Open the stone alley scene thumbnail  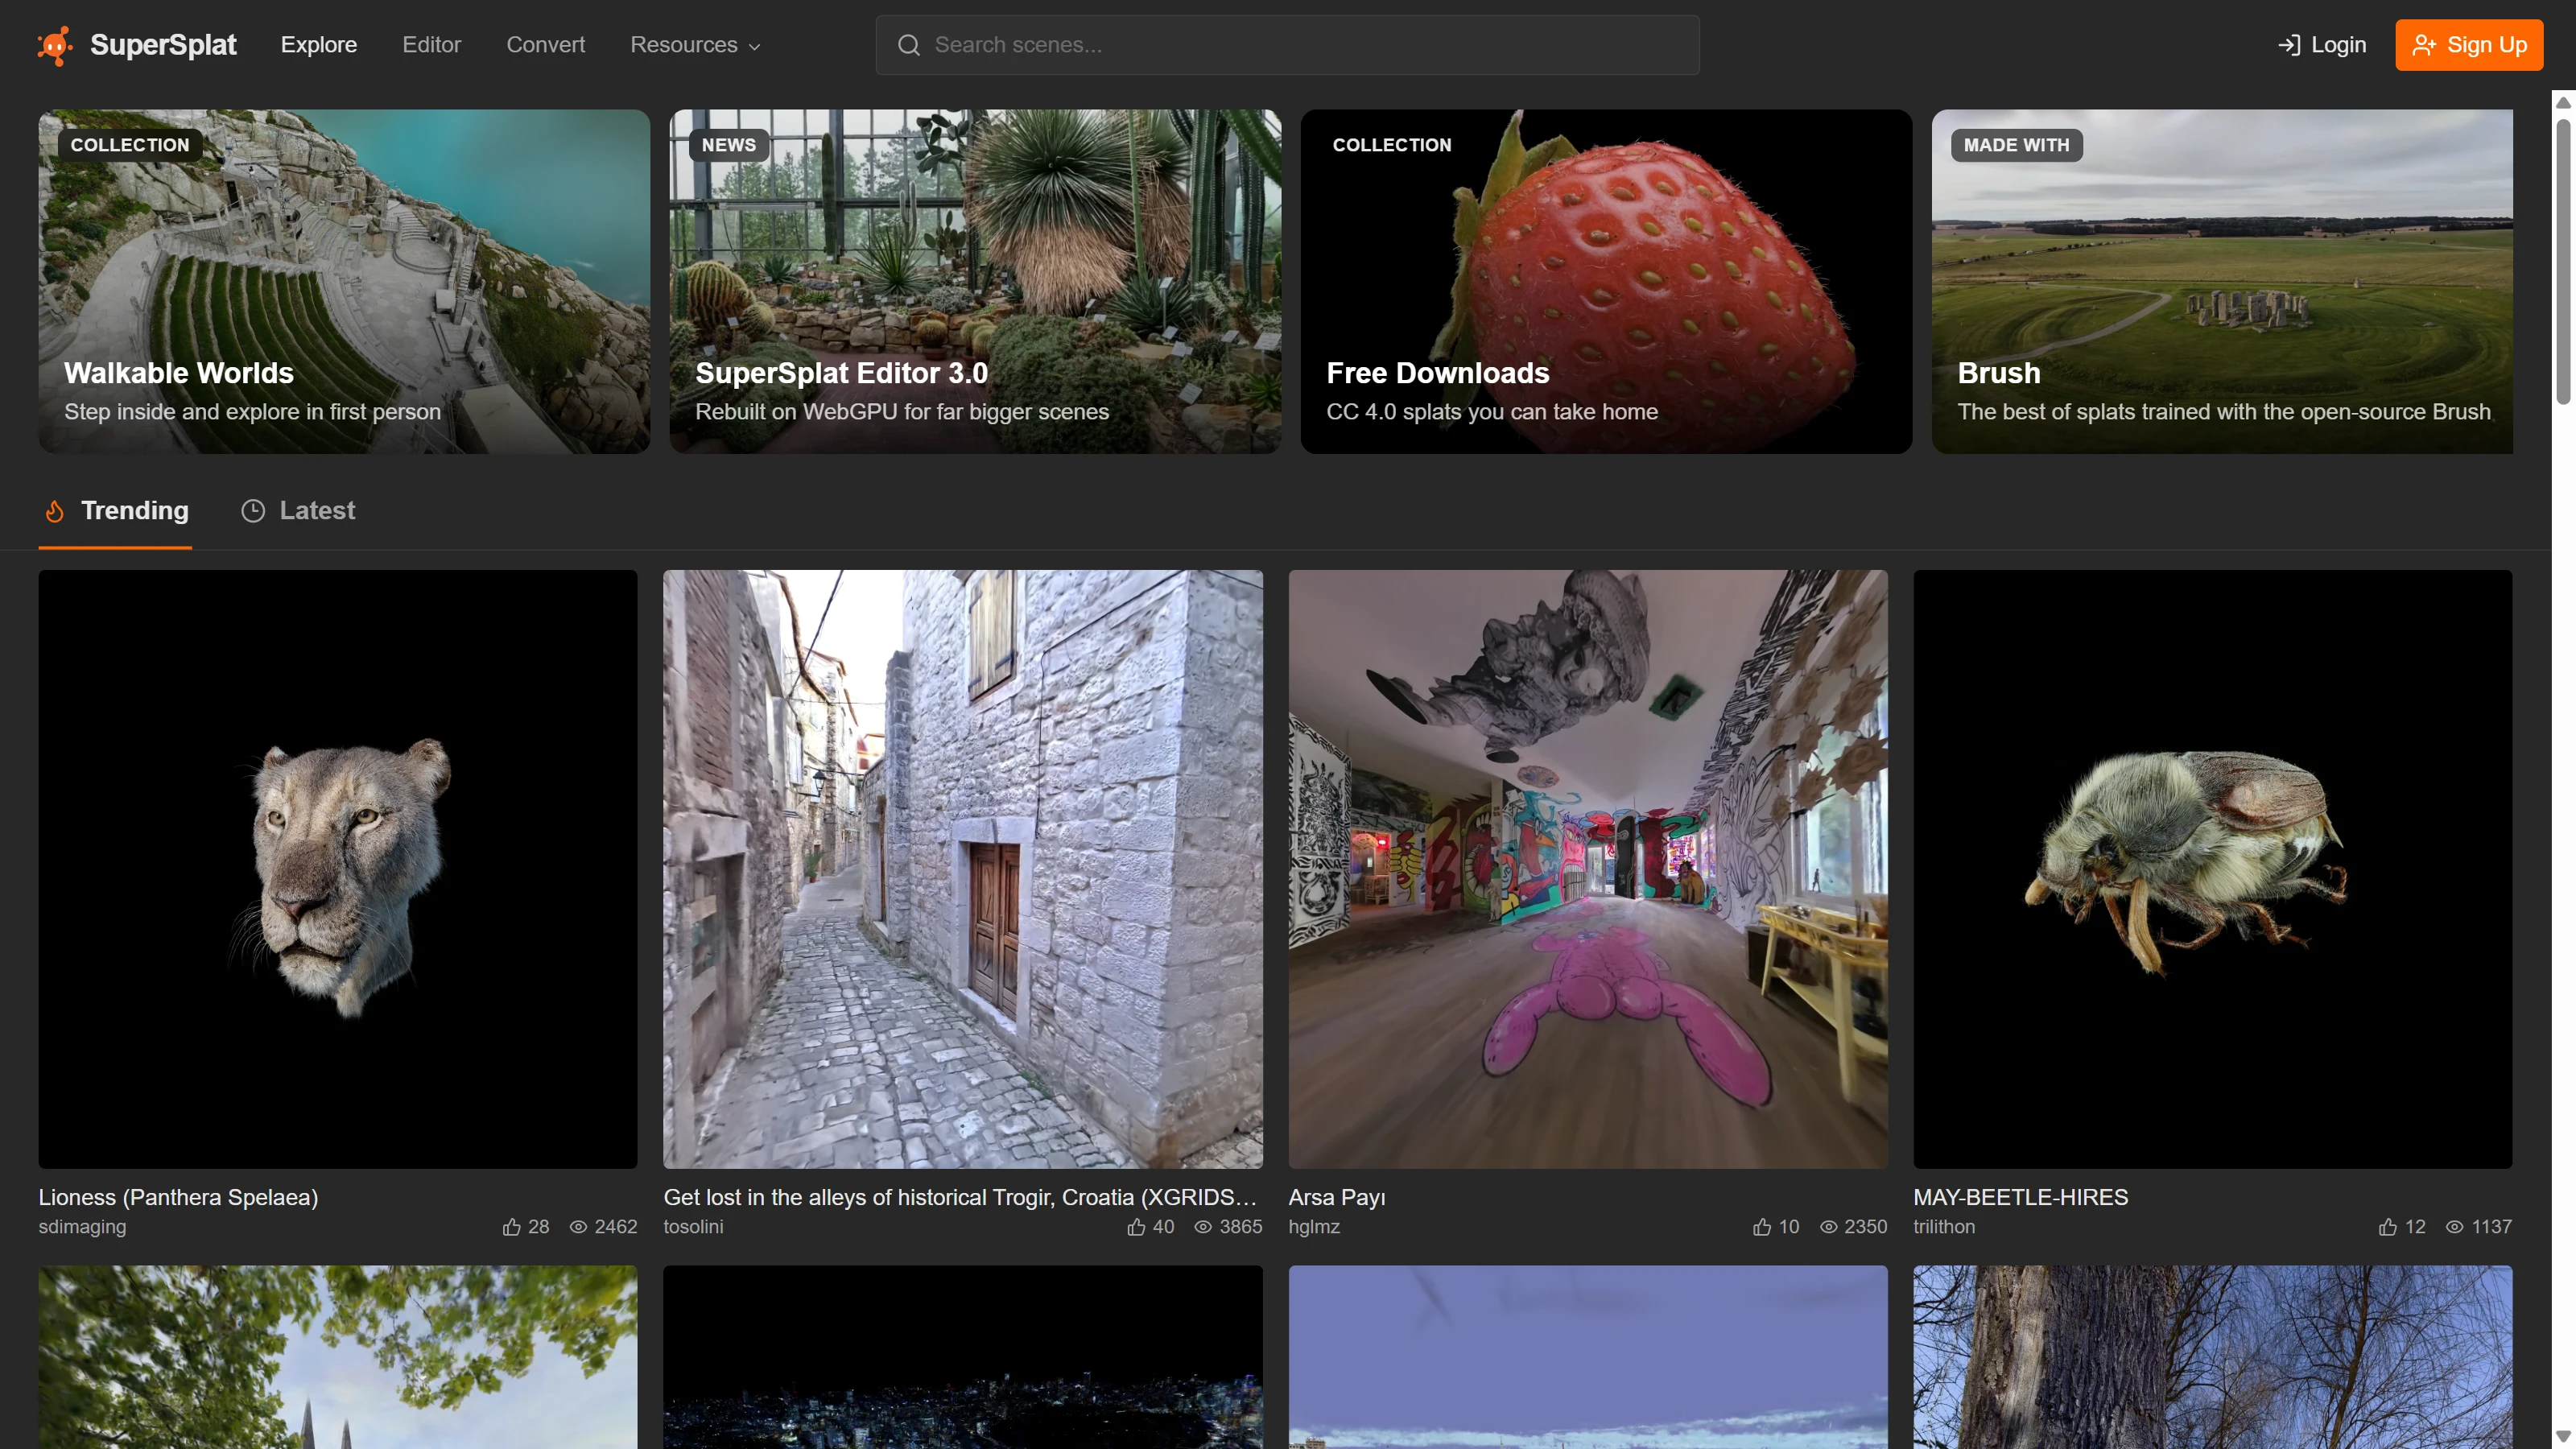pyautogui.click(x=963, y=869)
